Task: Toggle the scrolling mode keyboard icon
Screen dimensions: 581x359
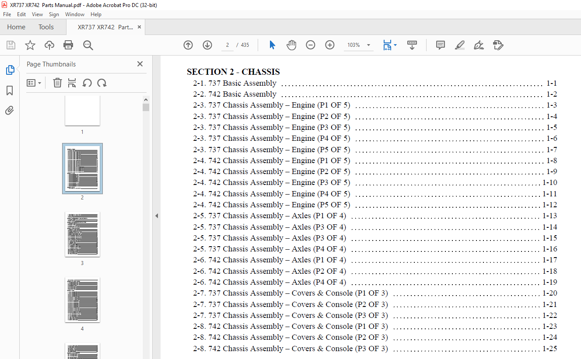Action: (412, 45)
